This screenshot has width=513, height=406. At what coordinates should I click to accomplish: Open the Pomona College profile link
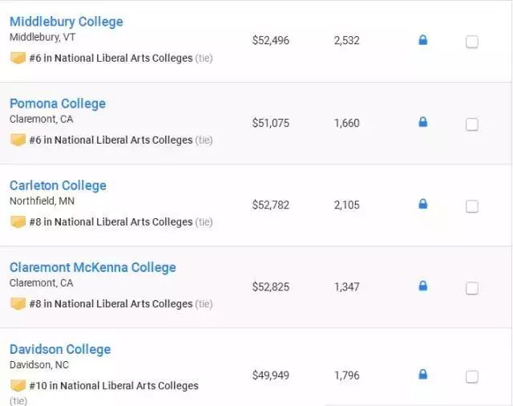pos(58,104)
